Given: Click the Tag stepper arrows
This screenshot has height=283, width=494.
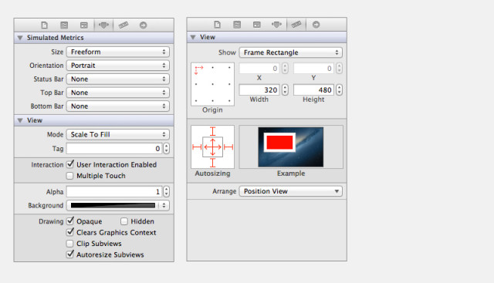Looking at the screenshot, I should tap(167, 149).
